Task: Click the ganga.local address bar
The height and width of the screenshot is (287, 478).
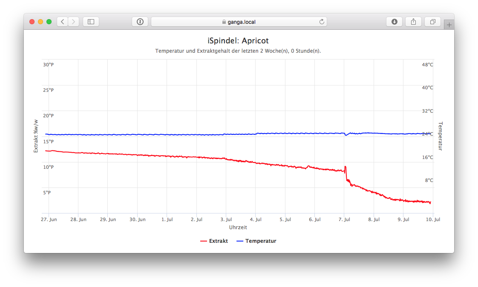Action: (x=239, y=22)
